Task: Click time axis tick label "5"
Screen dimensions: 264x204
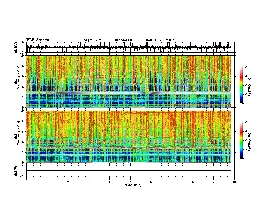Action: click(130, 182)
